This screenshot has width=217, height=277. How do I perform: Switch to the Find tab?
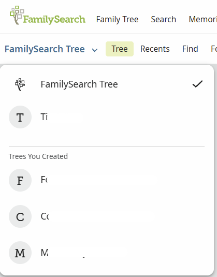click(x=190, y=49)
